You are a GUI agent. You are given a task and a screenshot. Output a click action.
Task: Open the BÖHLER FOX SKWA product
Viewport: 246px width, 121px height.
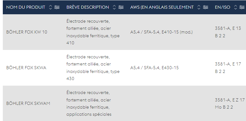click(26, 68)
